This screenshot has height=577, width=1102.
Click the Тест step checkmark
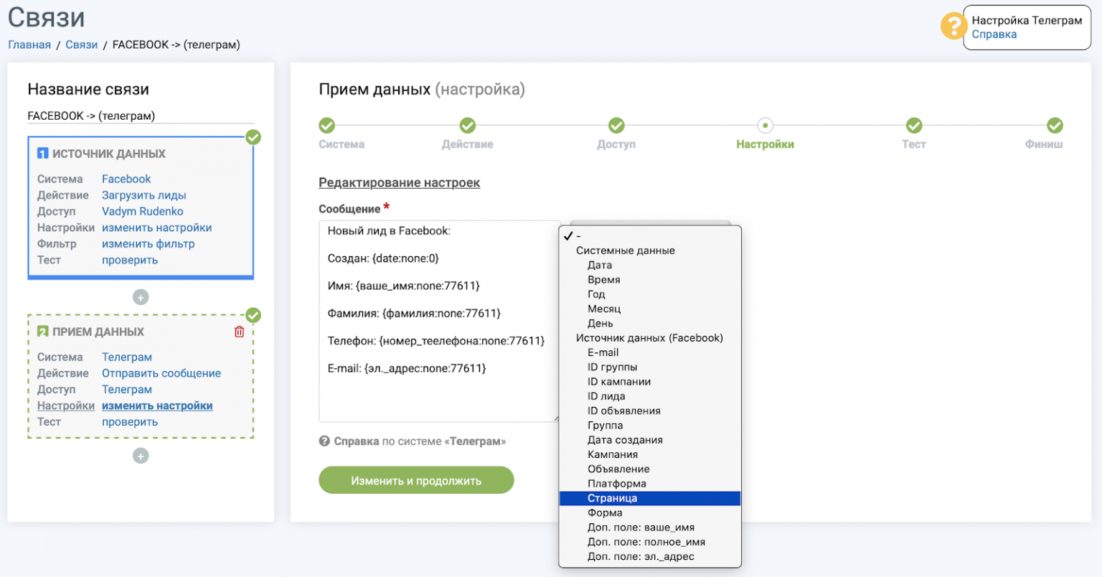click(914, 126)
